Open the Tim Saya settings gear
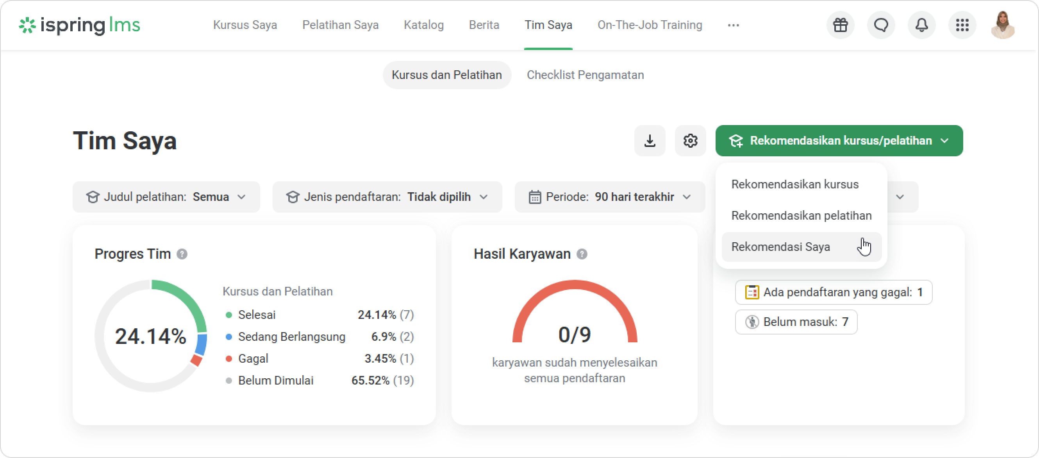The image size is (1039, 458). tap(690, 141)
